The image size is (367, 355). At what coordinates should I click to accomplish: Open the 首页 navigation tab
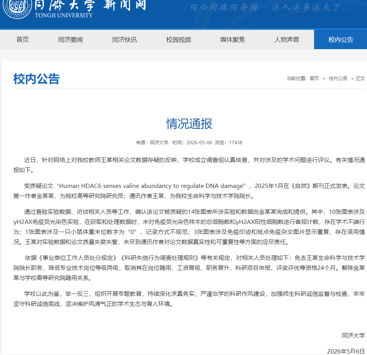(22, 39)
